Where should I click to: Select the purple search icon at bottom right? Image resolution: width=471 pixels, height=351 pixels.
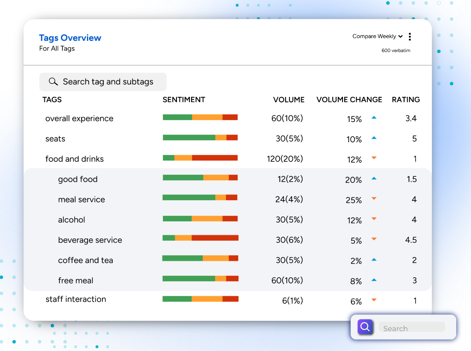pos(364,327)
